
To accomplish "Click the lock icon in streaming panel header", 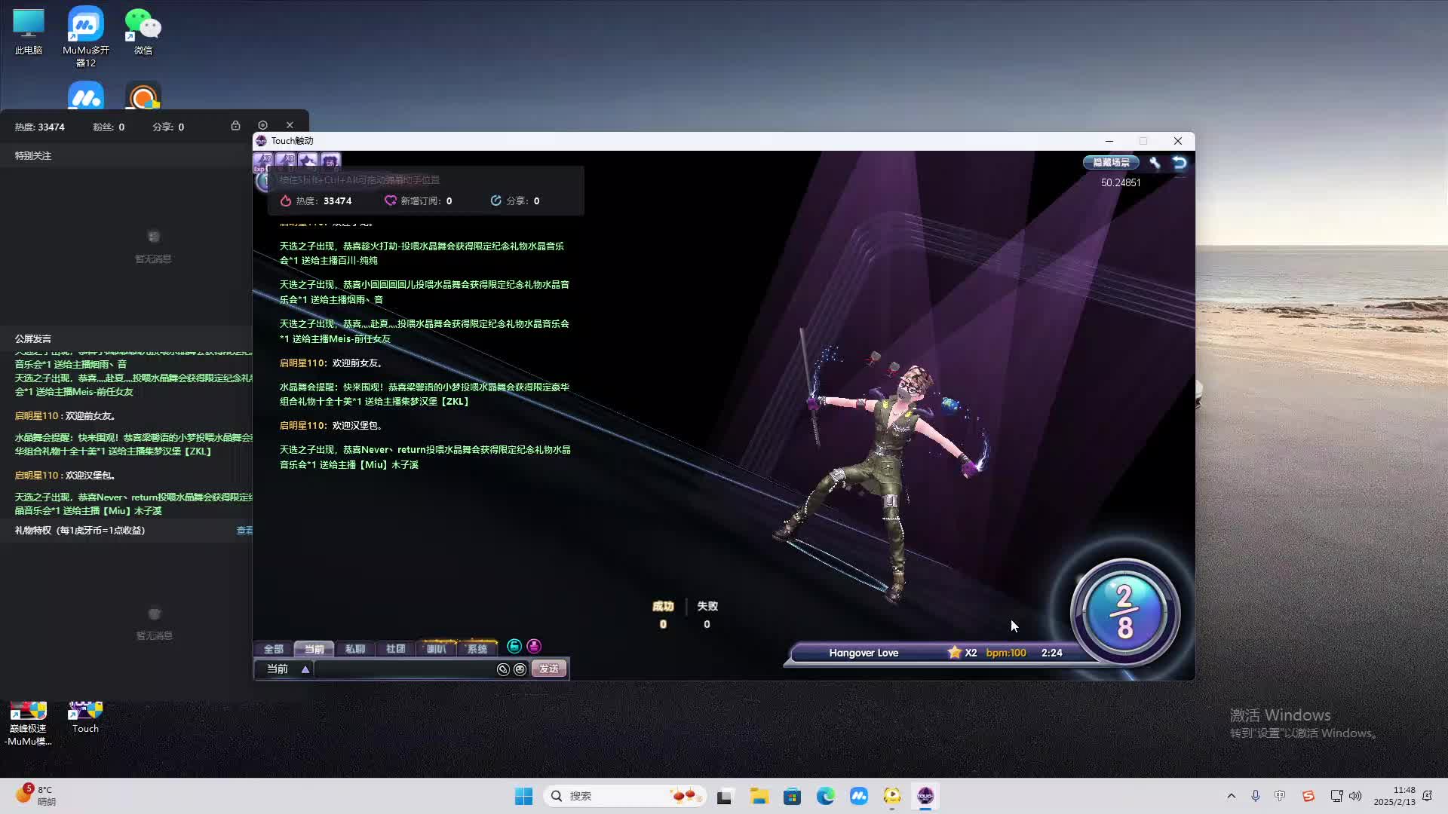I will pyautogui.click(x=235, y=126).
